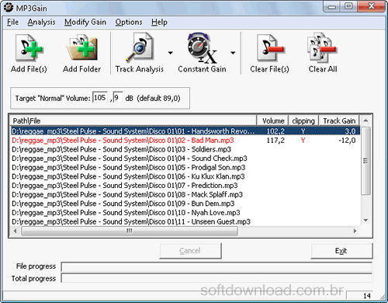Image resolution: width=388 pixels, height=303 pixels.
Task: Click horizontal scrollbar thumb
Action: coord(130,231)
